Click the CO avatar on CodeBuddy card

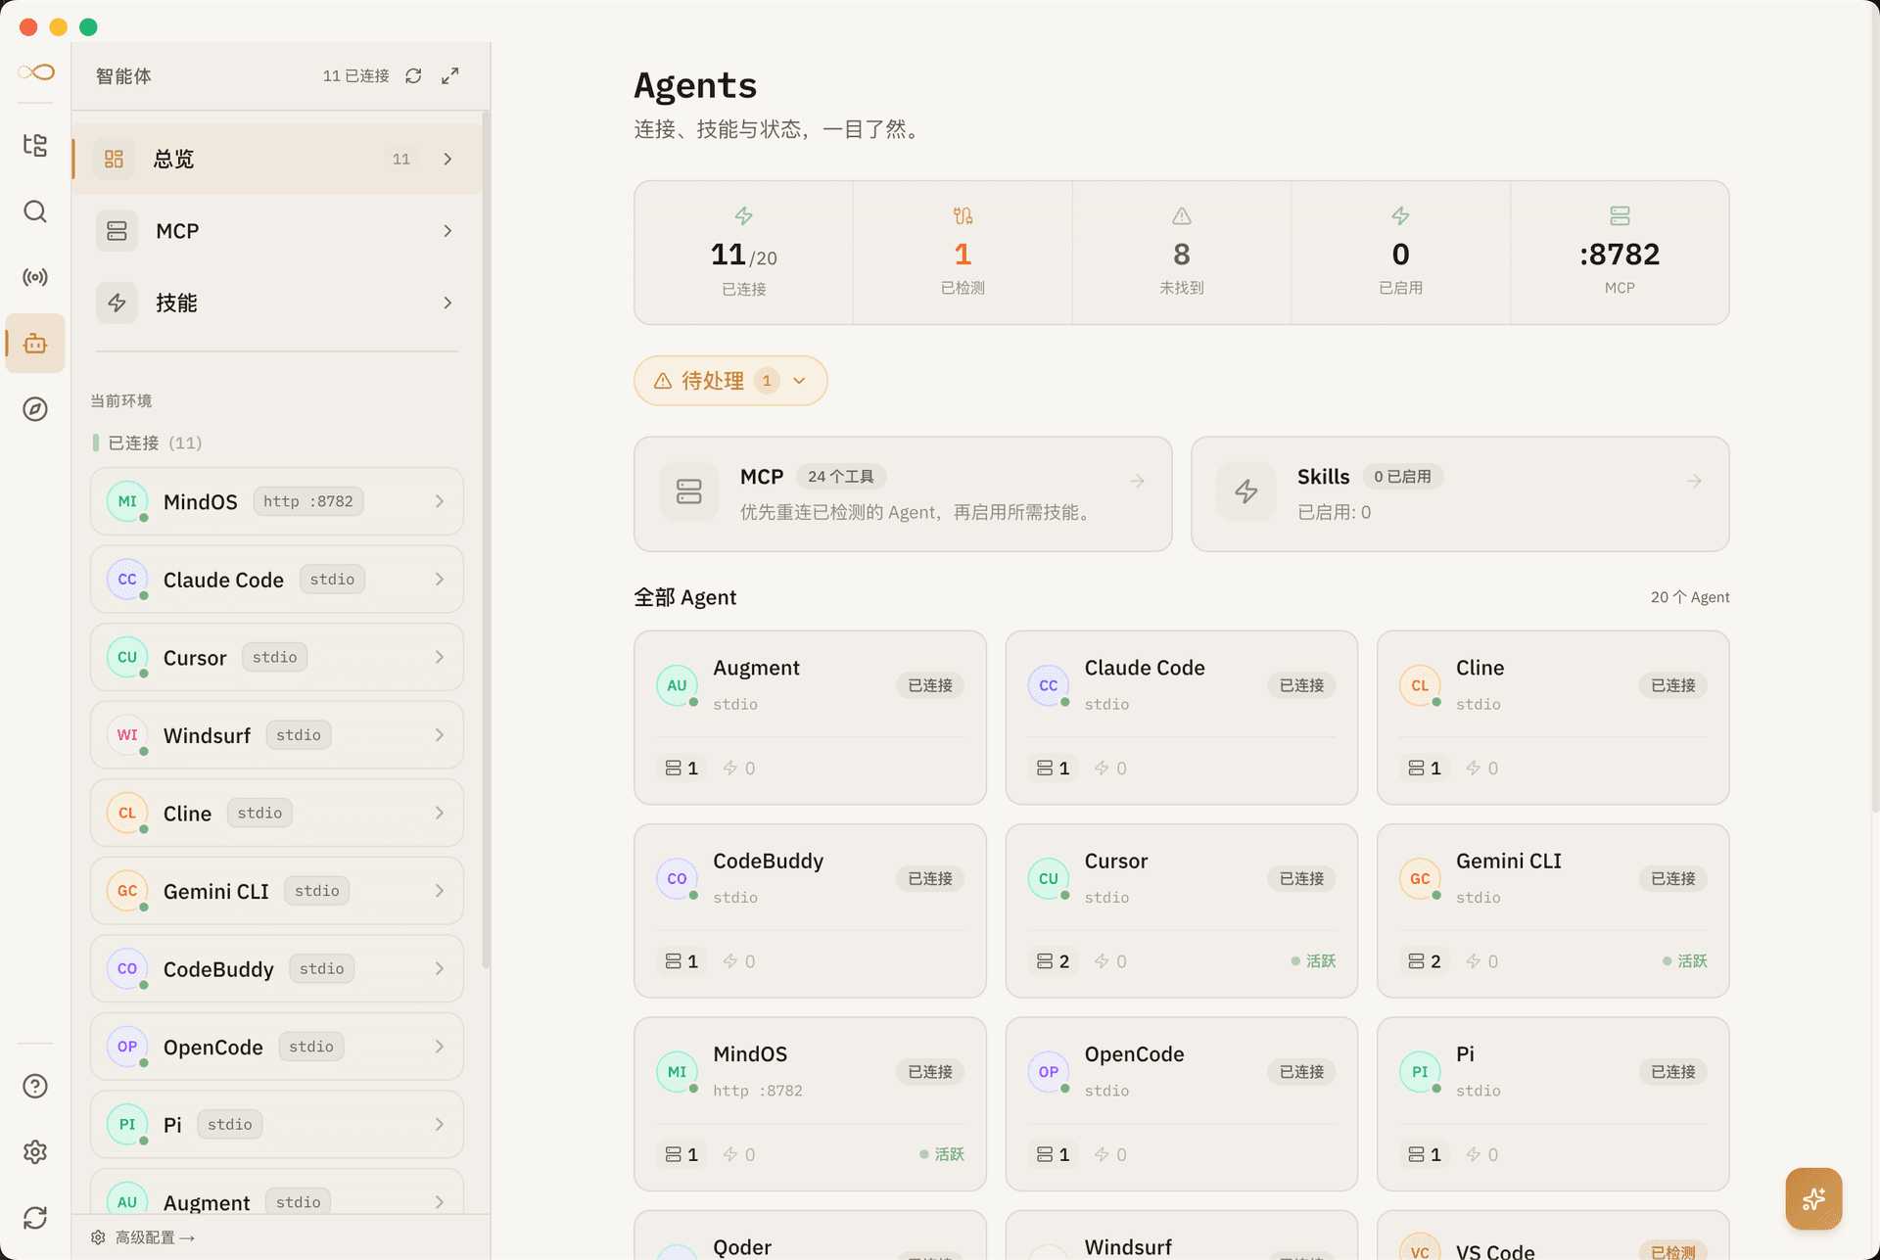[677, 878]
